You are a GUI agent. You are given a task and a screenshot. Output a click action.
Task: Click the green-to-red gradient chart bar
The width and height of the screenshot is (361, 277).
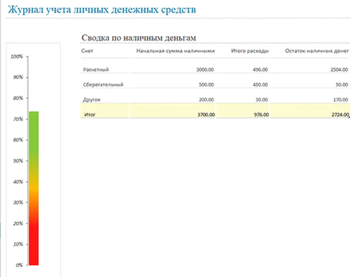click(34, 188)
